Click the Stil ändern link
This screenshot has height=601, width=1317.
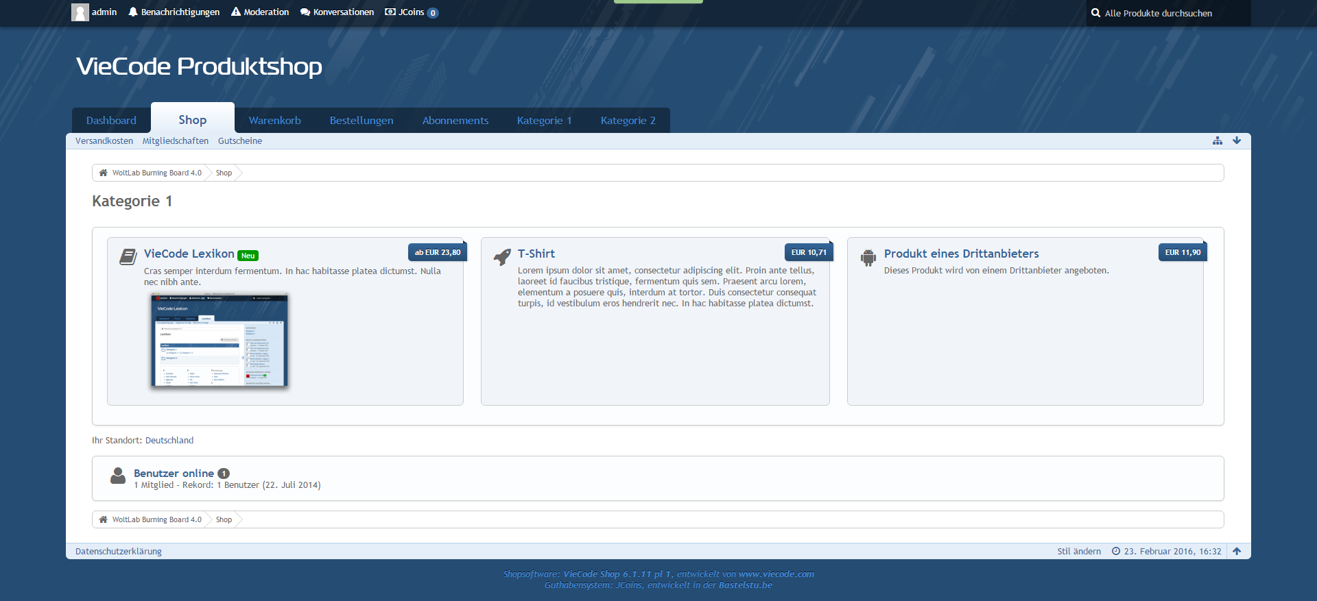click(1079, 552)
